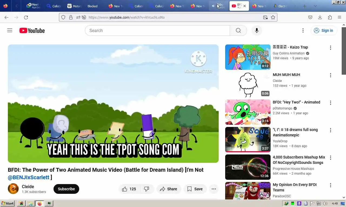Screen dimensions: 346x207
Task: Reload the current page
Action: [26, 17]
